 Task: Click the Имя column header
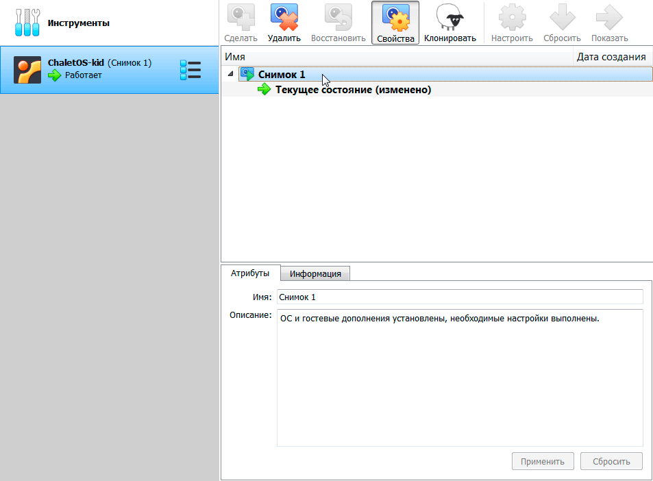[x=397, y=57]
